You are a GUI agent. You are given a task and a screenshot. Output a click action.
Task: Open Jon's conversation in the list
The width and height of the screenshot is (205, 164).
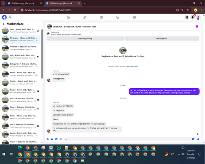coord(20,126)
